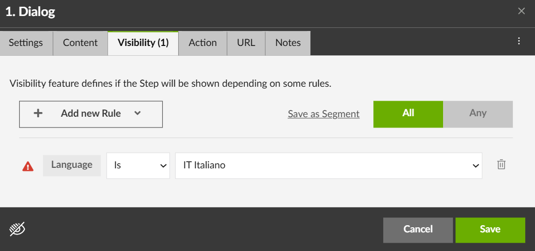This screenshot has width=535, height=251.
Task: Toggle the crossed-out eye visibility icon
Action: pyautogui.click(x=17, y=228)
